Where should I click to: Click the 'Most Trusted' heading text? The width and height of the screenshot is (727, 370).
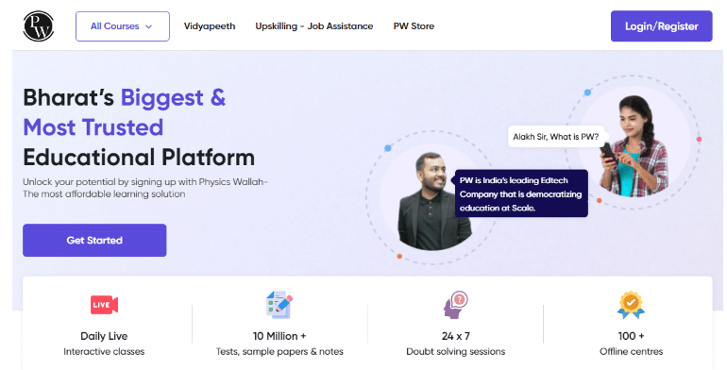pos(93,127)
